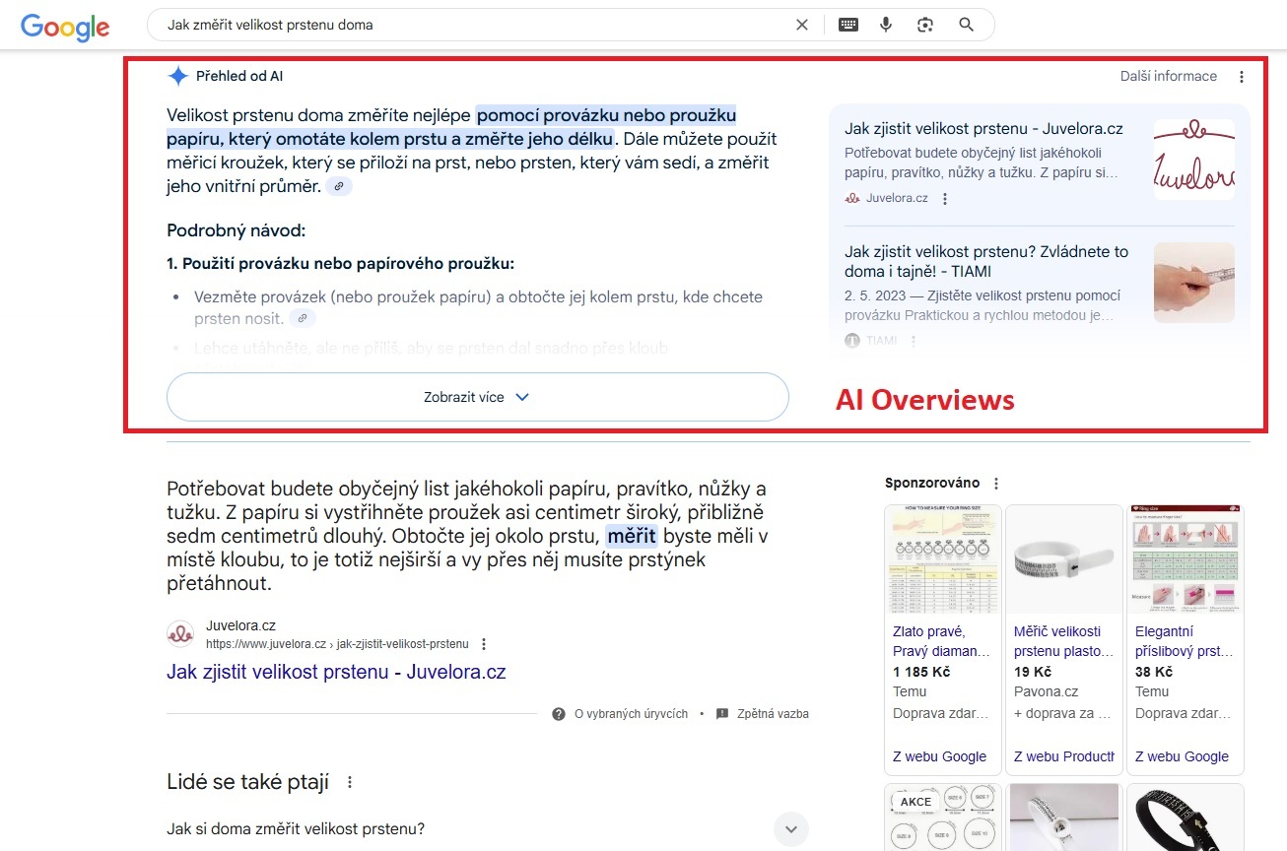The width and height of the screenshot is (1287, 851).
Task: Click 'Zpětná vazba' link
Action: (x=773, y=714)
